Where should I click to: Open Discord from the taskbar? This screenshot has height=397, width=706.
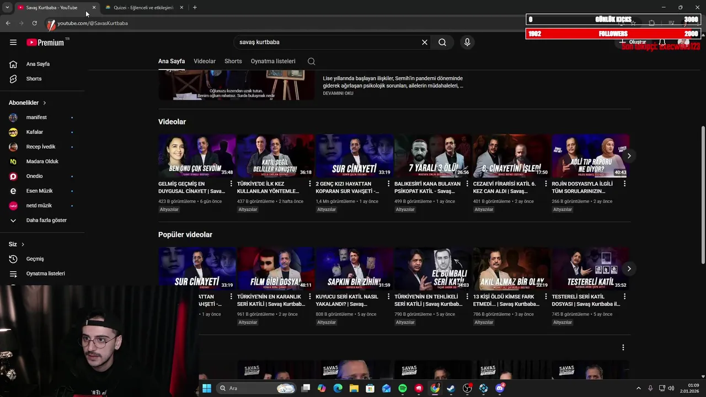(500, 388)
